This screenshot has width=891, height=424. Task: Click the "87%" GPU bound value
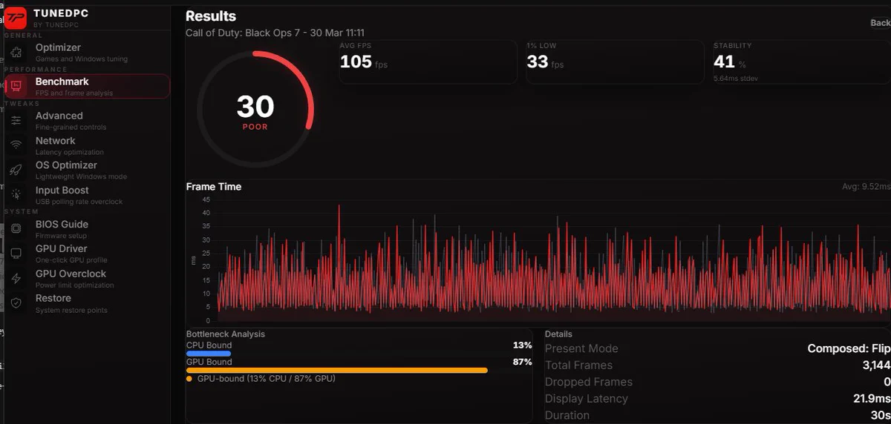(523, 362)
